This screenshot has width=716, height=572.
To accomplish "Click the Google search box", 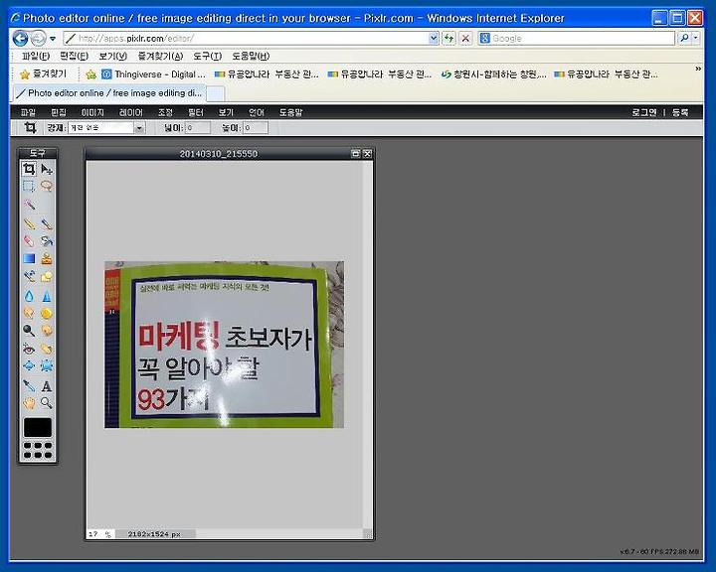I will click(576, 39).
